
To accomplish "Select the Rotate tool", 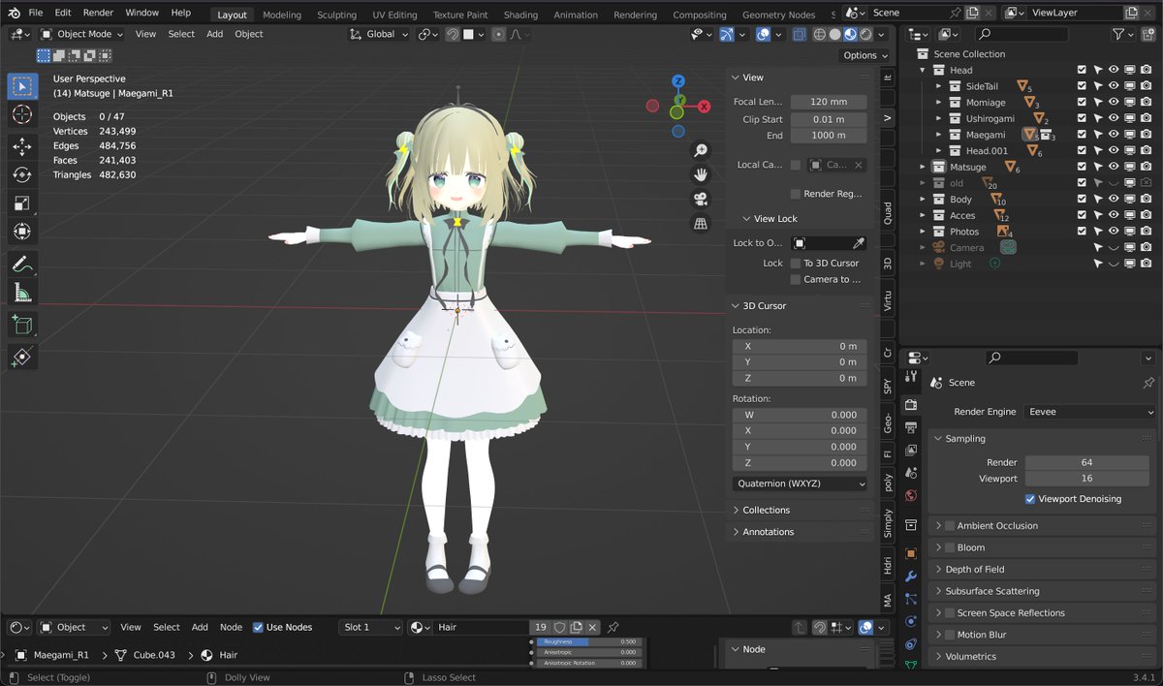I will 22,174.
